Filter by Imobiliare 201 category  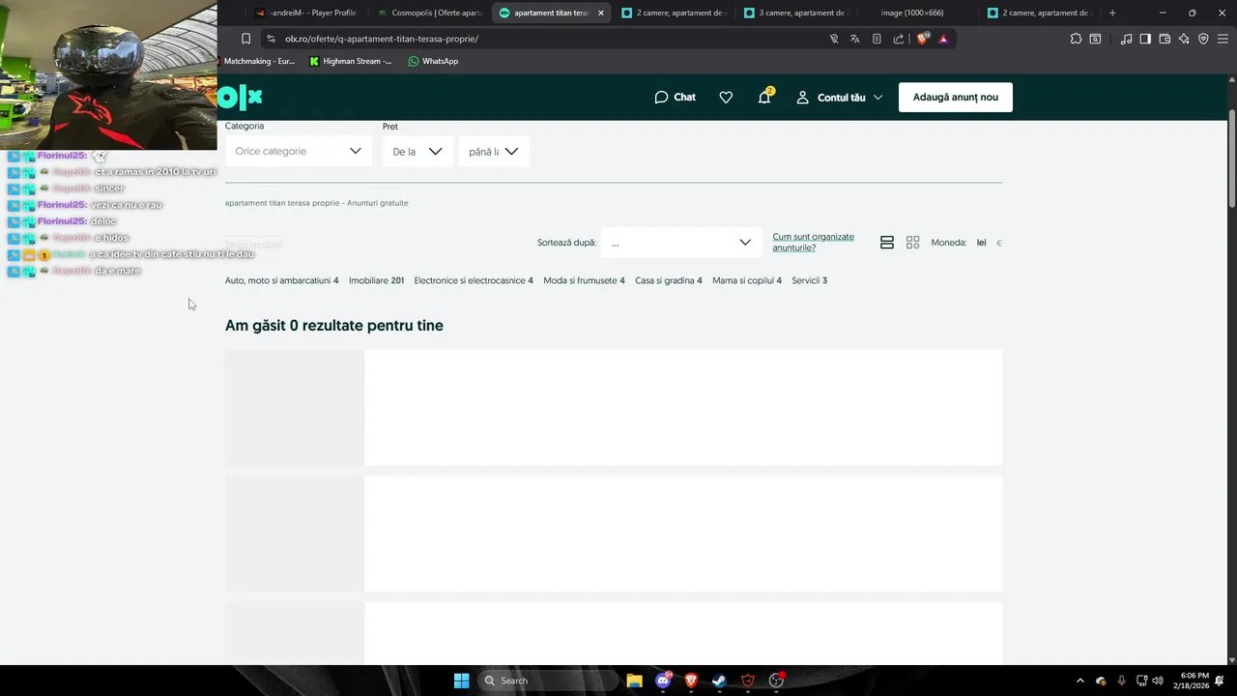point(376,280)
